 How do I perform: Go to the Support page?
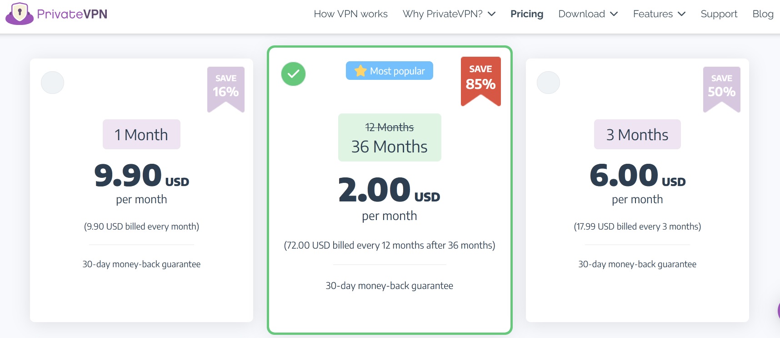(719, 14)
